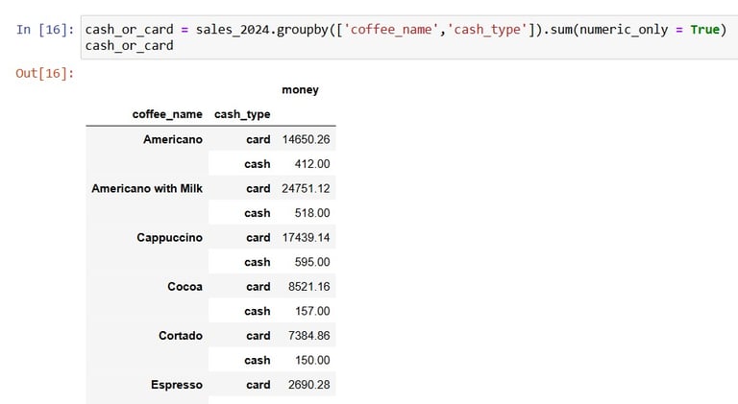Select the Espresso row label
This screenshot has width=738, height=404.
coord(177,385)
